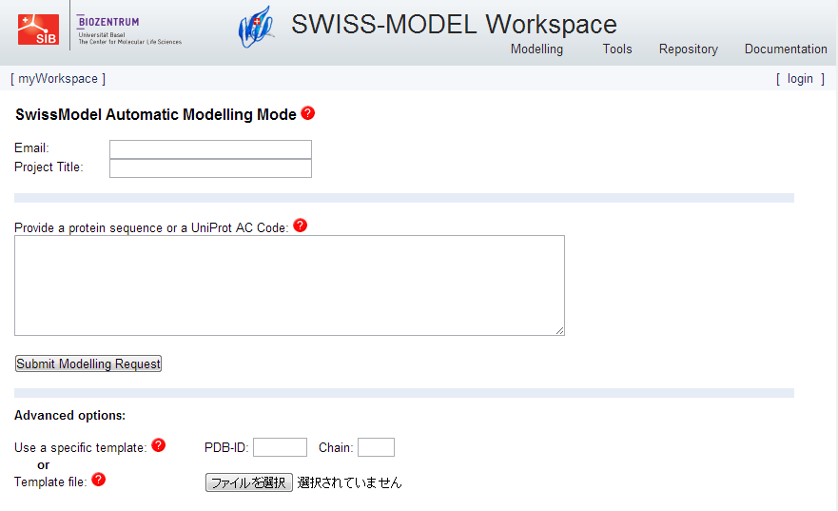Focus the Chain input field
This screenshot has width=838, height=511.
coord(376,447)
